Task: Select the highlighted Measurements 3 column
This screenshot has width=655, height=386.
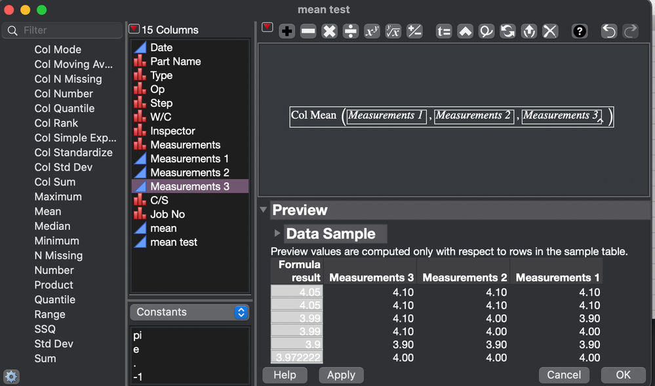Action: point(190,186)
